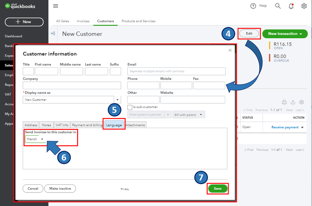Image resolution: width=312 pixels, height=206 pixels.
Task: Open the French language dropdown
Action: 35,139
